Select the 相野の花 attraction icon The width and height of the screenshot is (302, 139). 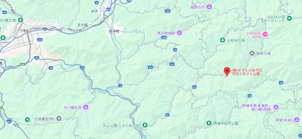click(x=209, y=7)
